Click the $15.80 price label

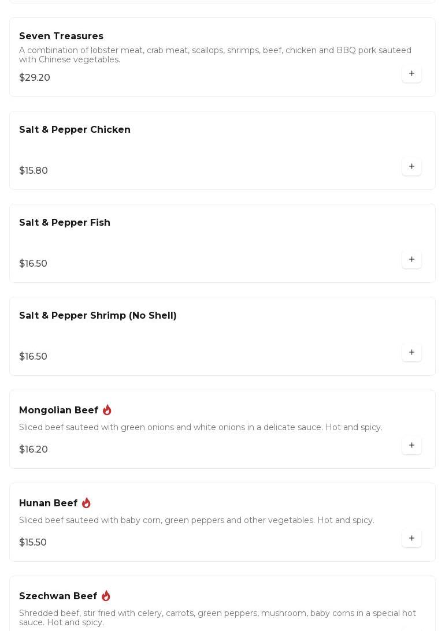34,171
